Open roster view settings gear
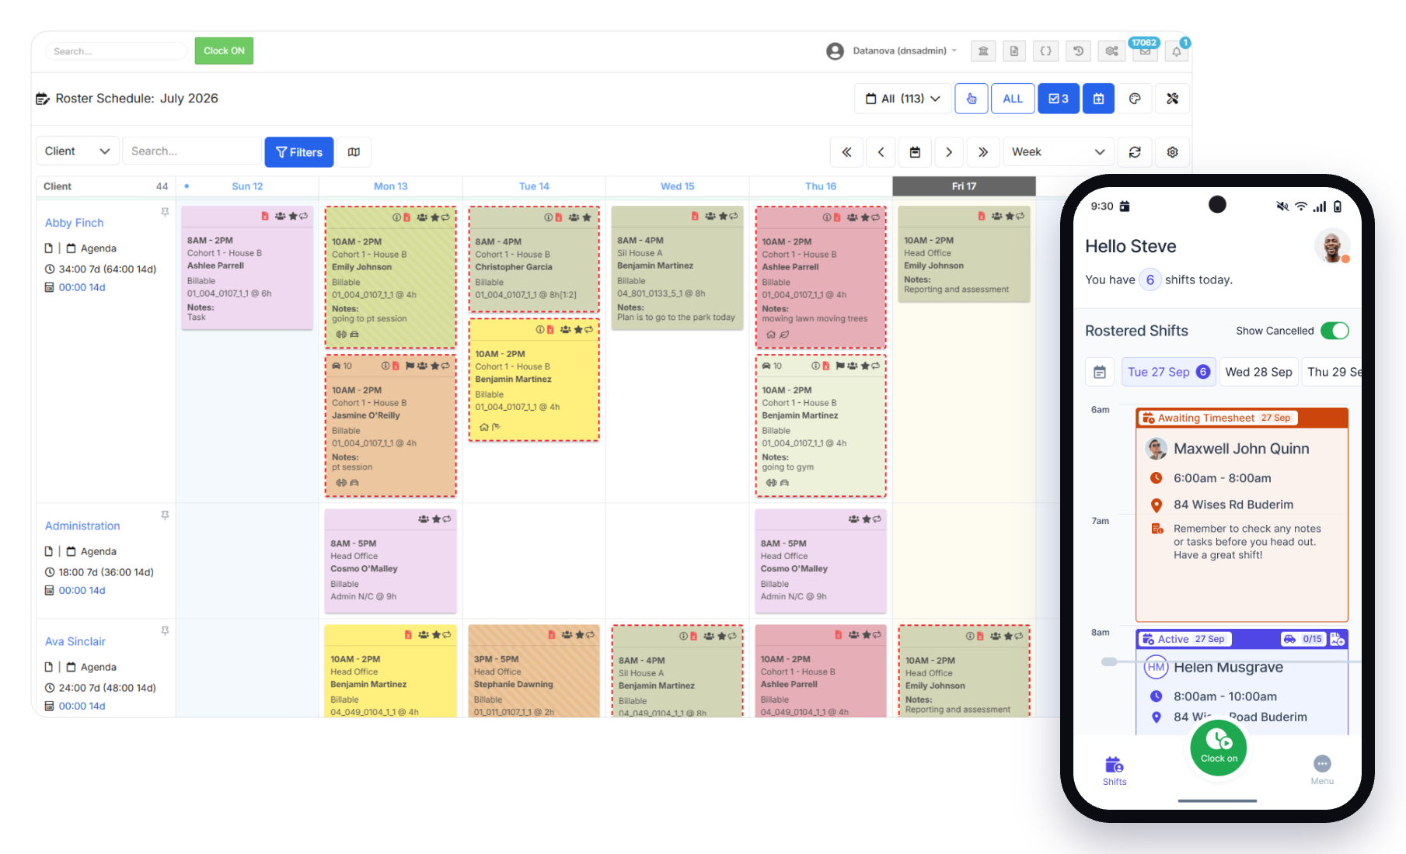 pos(1172,152)
